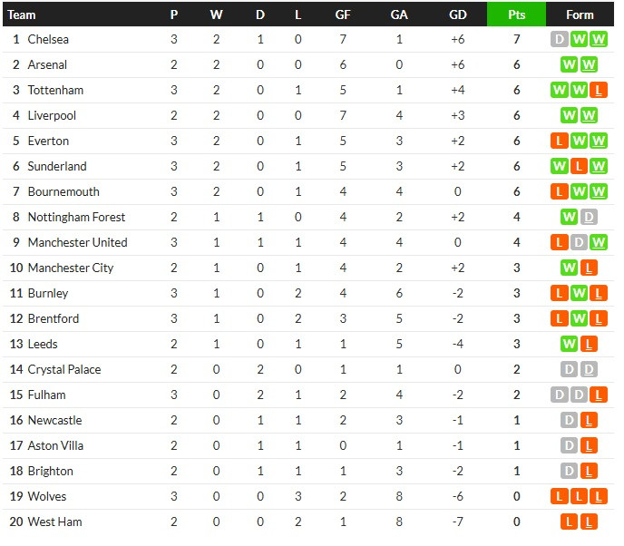
Task: Click Leeds' win (W) form badge
Action: coord(569,344)
